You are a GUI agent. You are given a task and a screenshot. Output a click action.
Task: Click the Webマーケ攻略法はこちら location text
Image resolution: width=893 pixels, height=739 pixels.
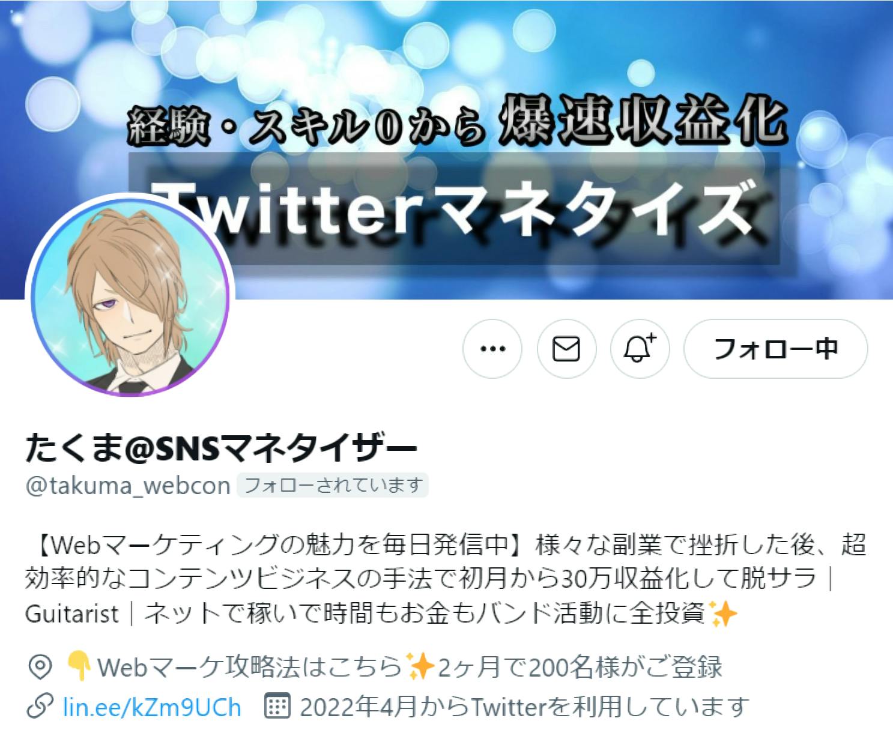point(250,667)
